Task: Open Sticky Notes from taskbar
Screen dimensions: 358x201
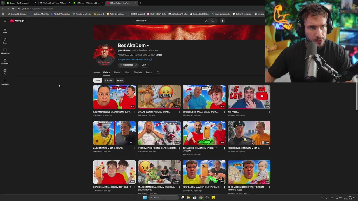Action: (213, 198)
